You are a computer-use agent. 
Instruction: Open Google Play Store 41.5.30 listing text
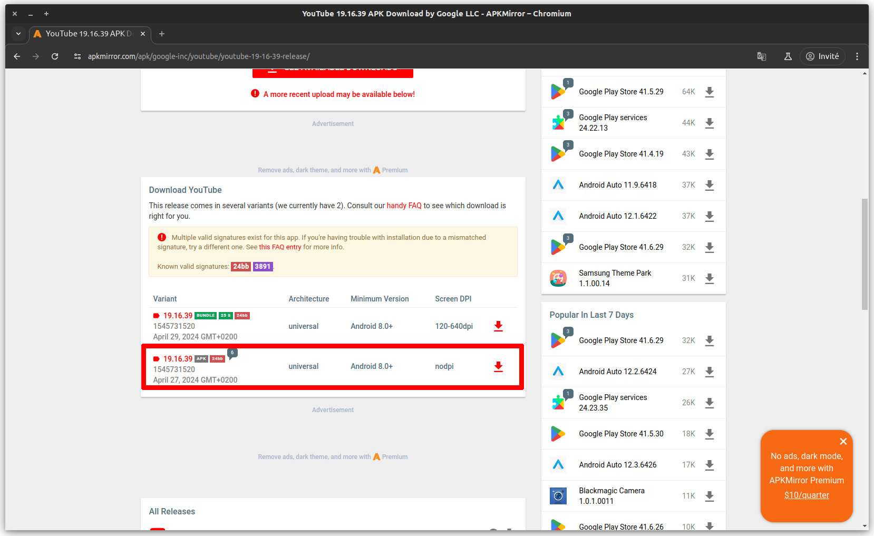621,434
